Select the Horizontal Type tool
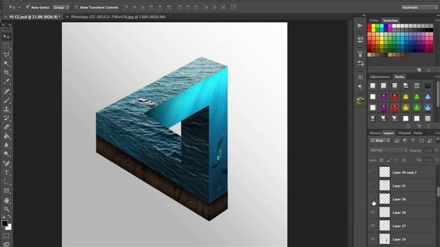Screen dimensions: 440x247 [x=6, y=173]
